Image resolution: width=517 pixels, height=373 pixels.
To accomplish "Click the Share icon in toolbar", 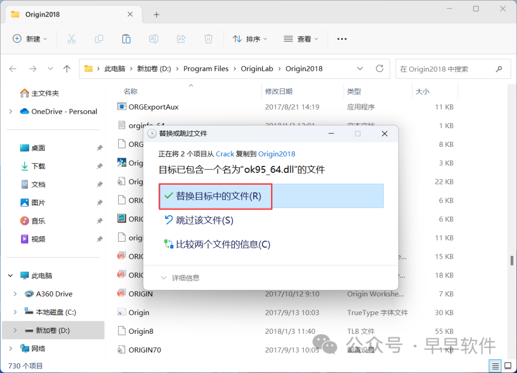I will (x=181, y=39).
